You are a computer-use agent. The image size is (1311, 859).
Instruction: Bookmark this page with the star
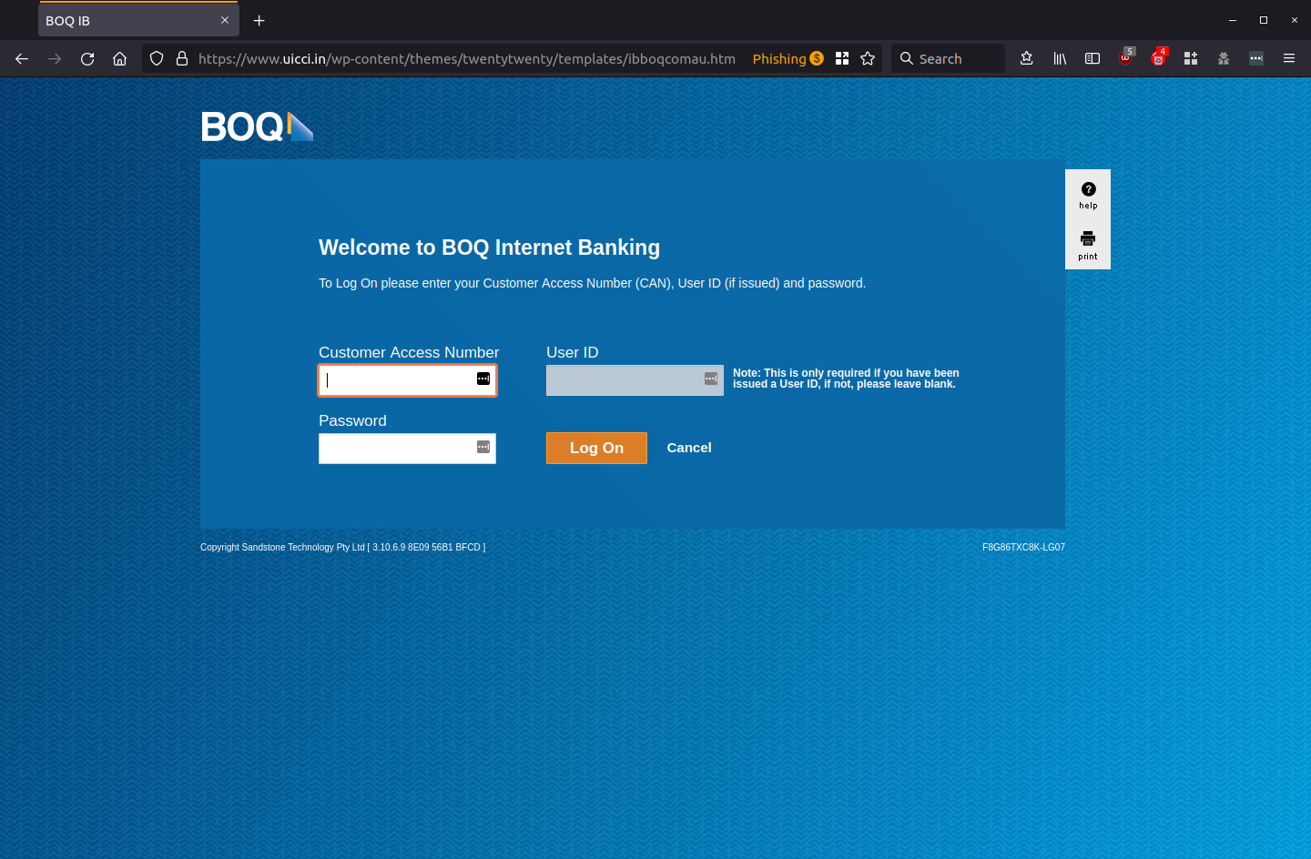pyautogui.click(x=868, y=58)
